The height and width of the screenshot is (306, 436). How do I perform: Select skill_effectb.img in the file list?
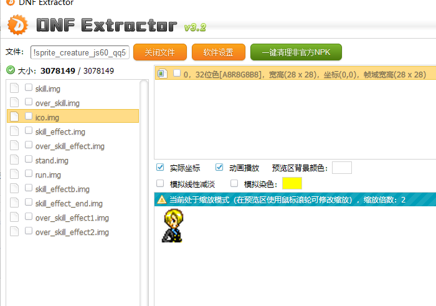tap(62, 189)
